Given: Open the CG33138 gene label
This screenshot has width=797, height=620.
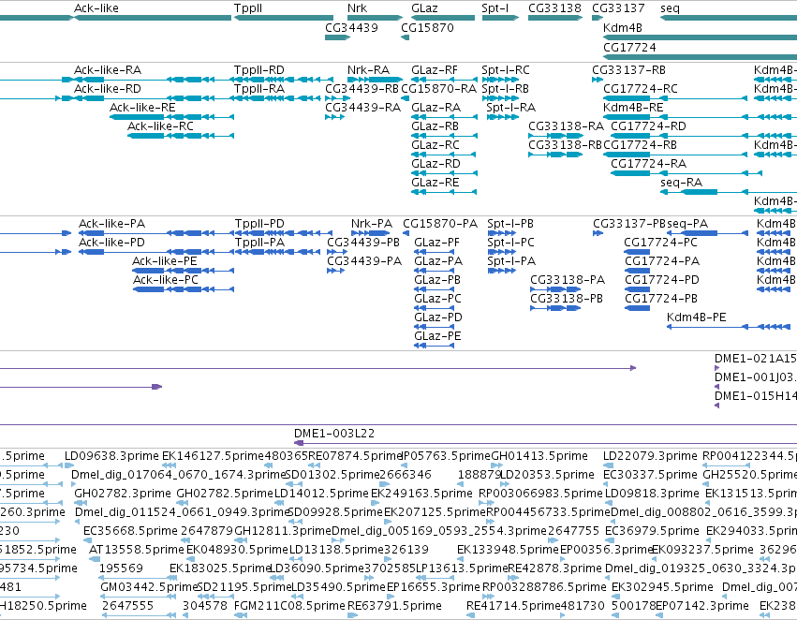Looking at the screenshot, I should pyautogui.click(x=554, y=8).
